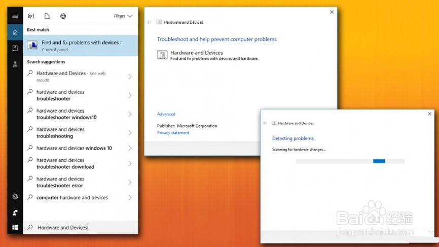Open the devices icon under the notebook
Viewport: 439px width, 247px height.
click(15, 64)
